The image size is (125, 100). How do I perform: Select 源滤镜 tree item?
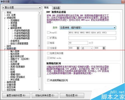click(14, 23)
